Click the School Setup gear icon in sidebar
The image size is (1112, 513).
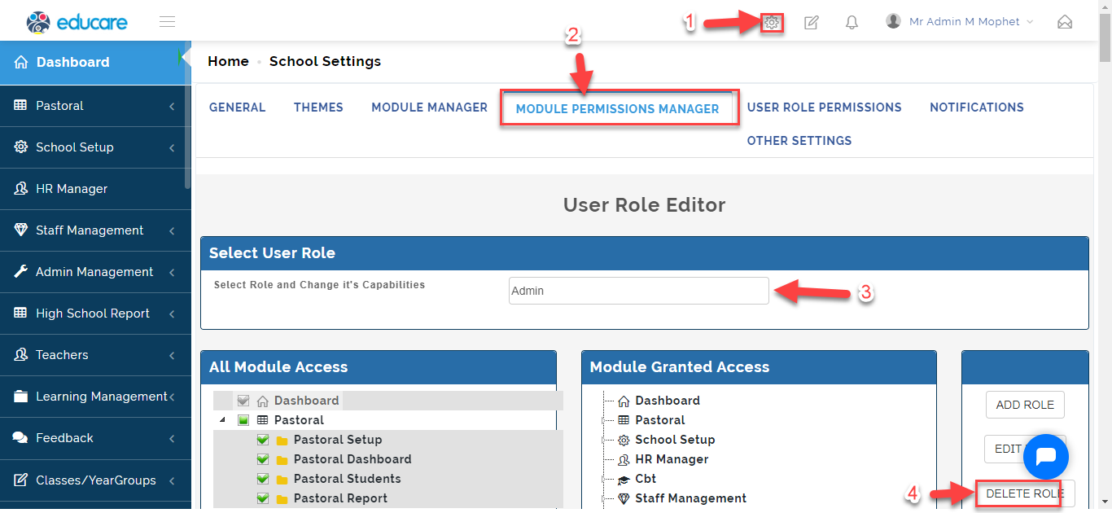[21, 147]
